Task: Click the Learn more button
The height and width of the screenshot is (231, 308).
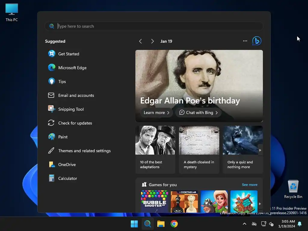Action: tap(156, 112)
